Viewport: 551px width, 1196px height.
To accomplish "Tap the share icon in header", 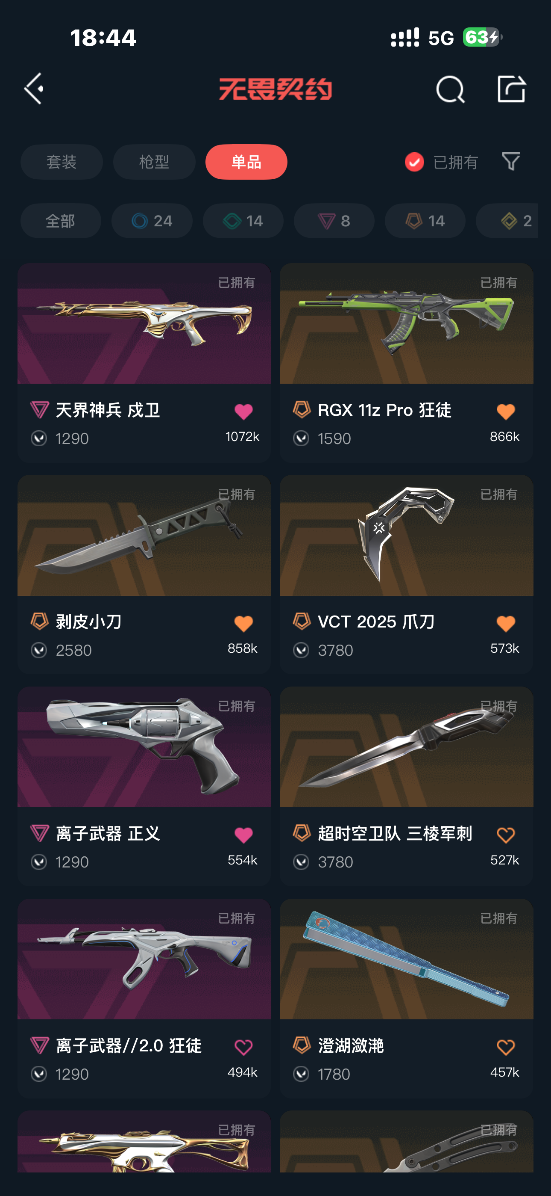I will [x=511, y=89].
